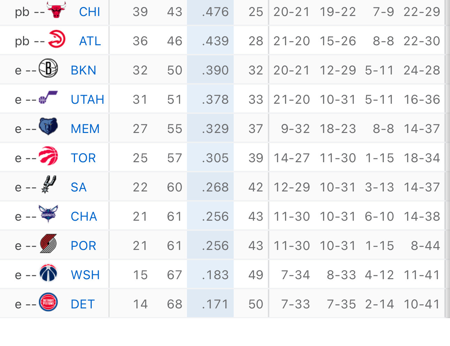
Task: Click the Charlotte Hornets logo
Action: point(48,214)
